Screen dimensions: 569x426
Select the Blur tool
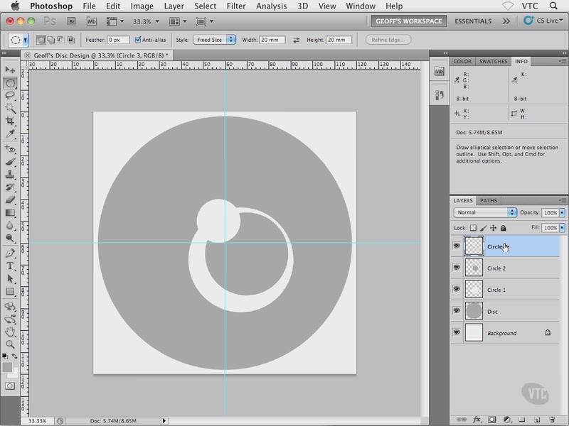pos(10,225)
